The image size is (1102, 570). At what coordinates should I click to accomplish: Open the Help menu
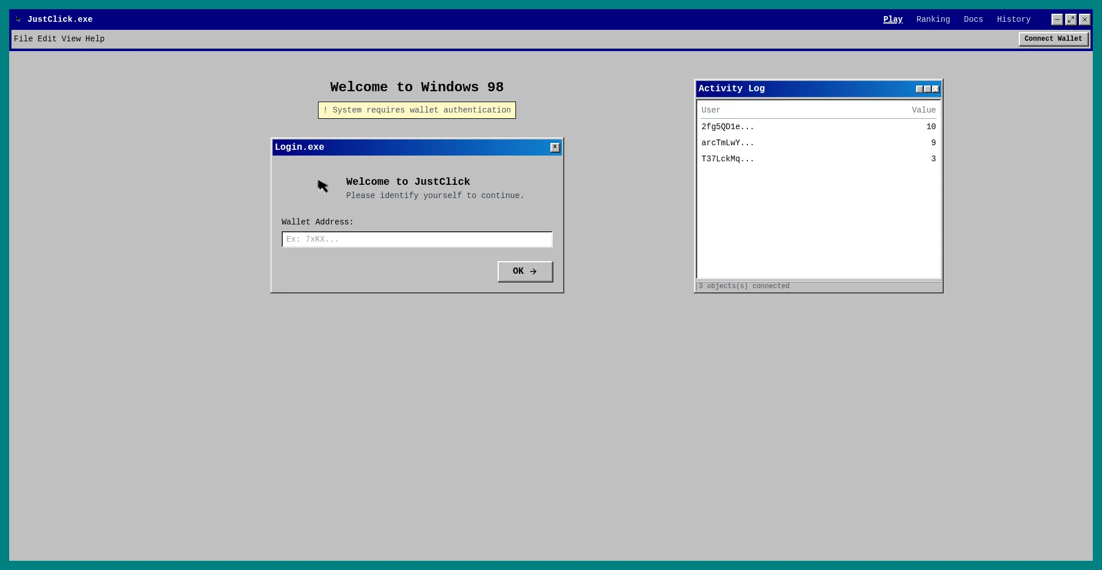click(95, 39)
